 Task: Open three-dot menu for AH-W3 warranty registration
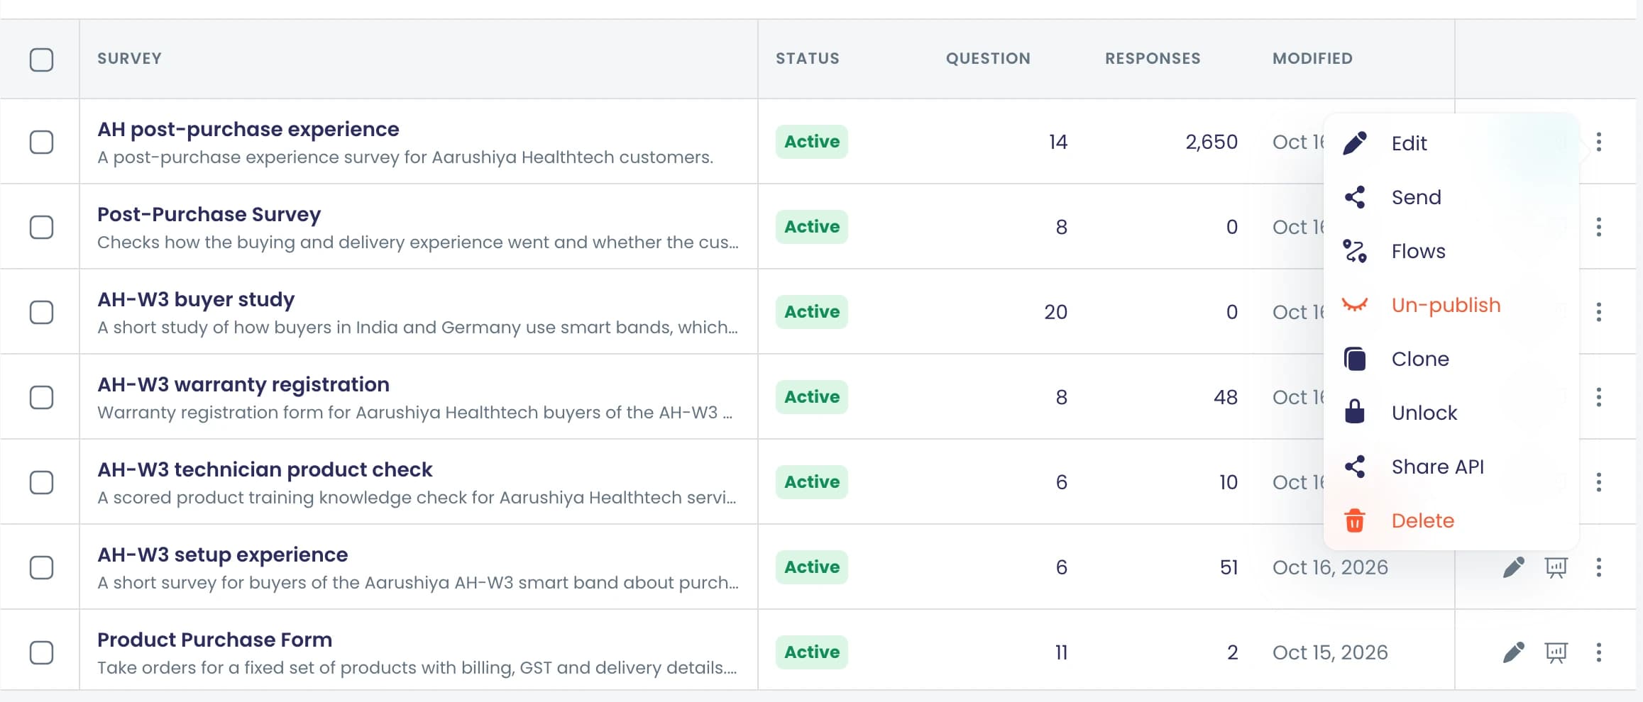[x=1598, y=397]
